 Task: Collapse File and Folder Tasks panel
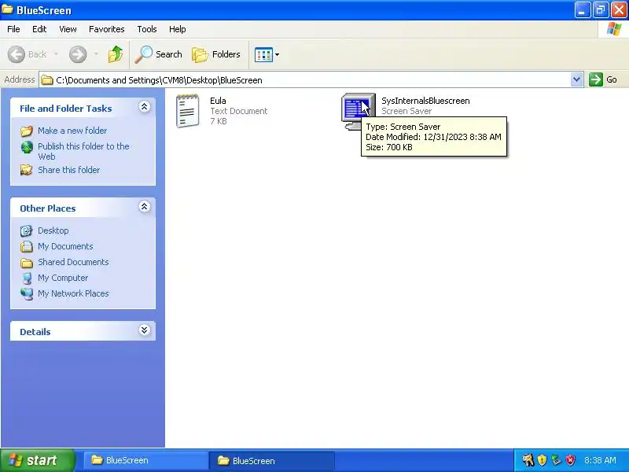click(145, 107)
